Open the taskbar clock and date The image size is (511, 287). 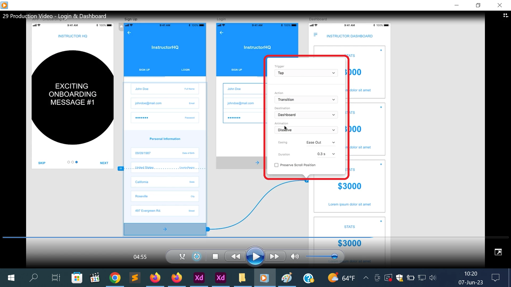click(470, 278)
